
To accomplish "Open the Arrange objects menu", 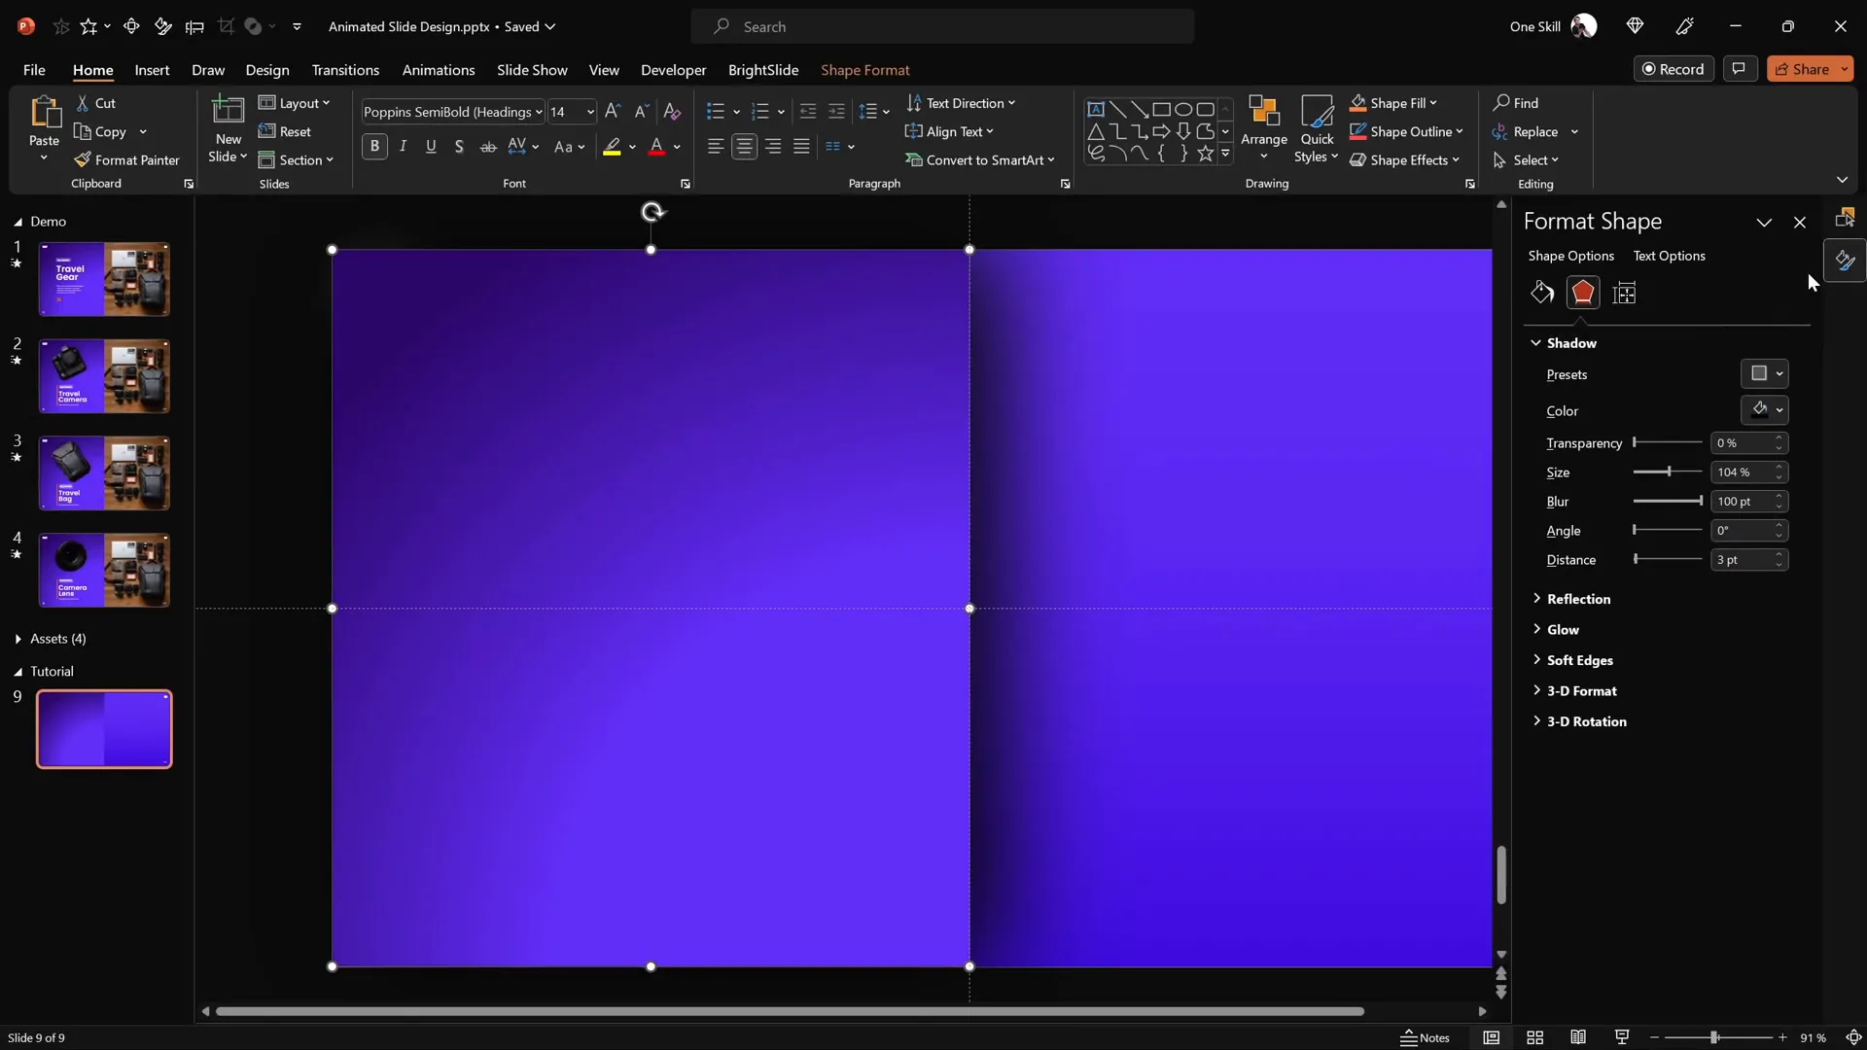I will [x=1263, y=126].
